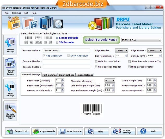
Task: Click the Help button at bottom
Action: (150, 131)
